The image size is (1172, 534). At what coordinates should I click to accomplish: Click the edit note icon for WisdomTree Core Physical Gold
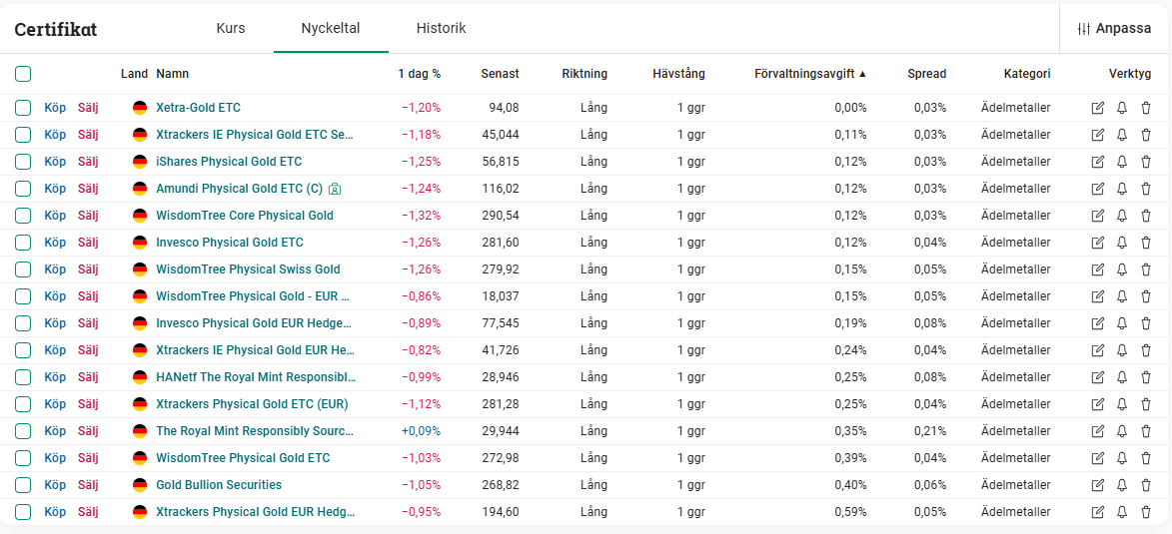(1098, 216)
